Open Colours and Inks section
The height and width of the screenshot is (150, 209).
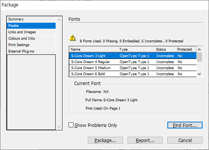tap(31, 38)
